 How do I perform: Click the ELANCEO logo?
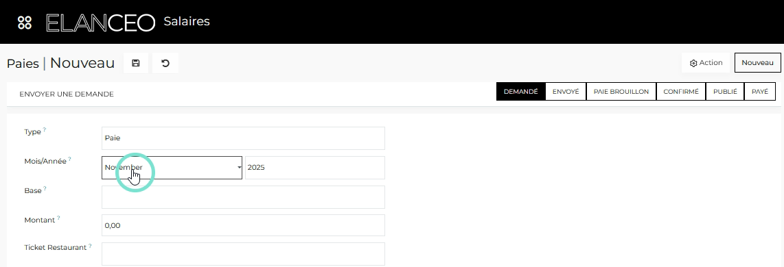100,23
